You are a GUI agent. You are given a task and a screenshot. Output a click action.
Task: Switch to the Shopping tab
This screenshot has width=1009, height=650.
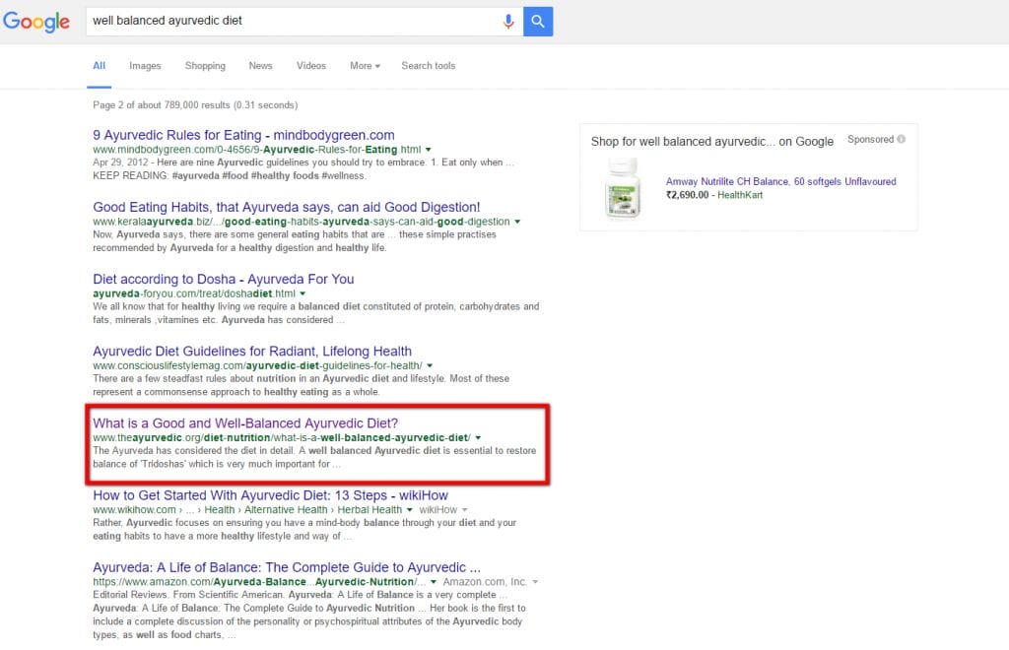205,66
